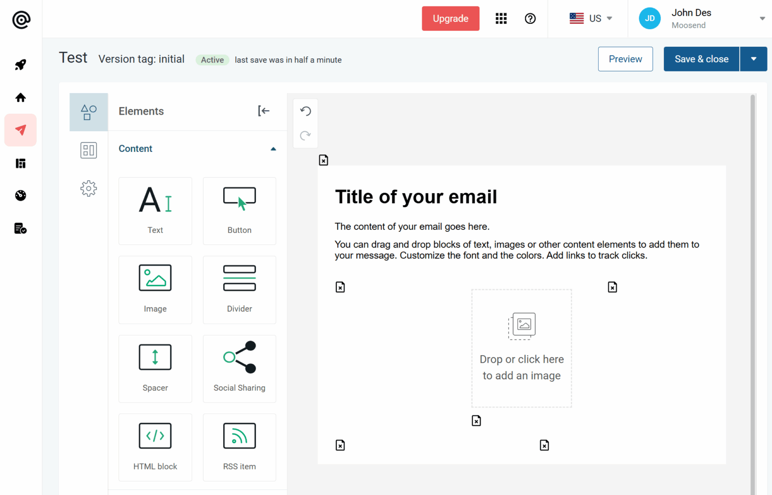Viewport: 772px width, 495px height.
Task: Open the email Settings gear icon
Action: coord(88,189)
